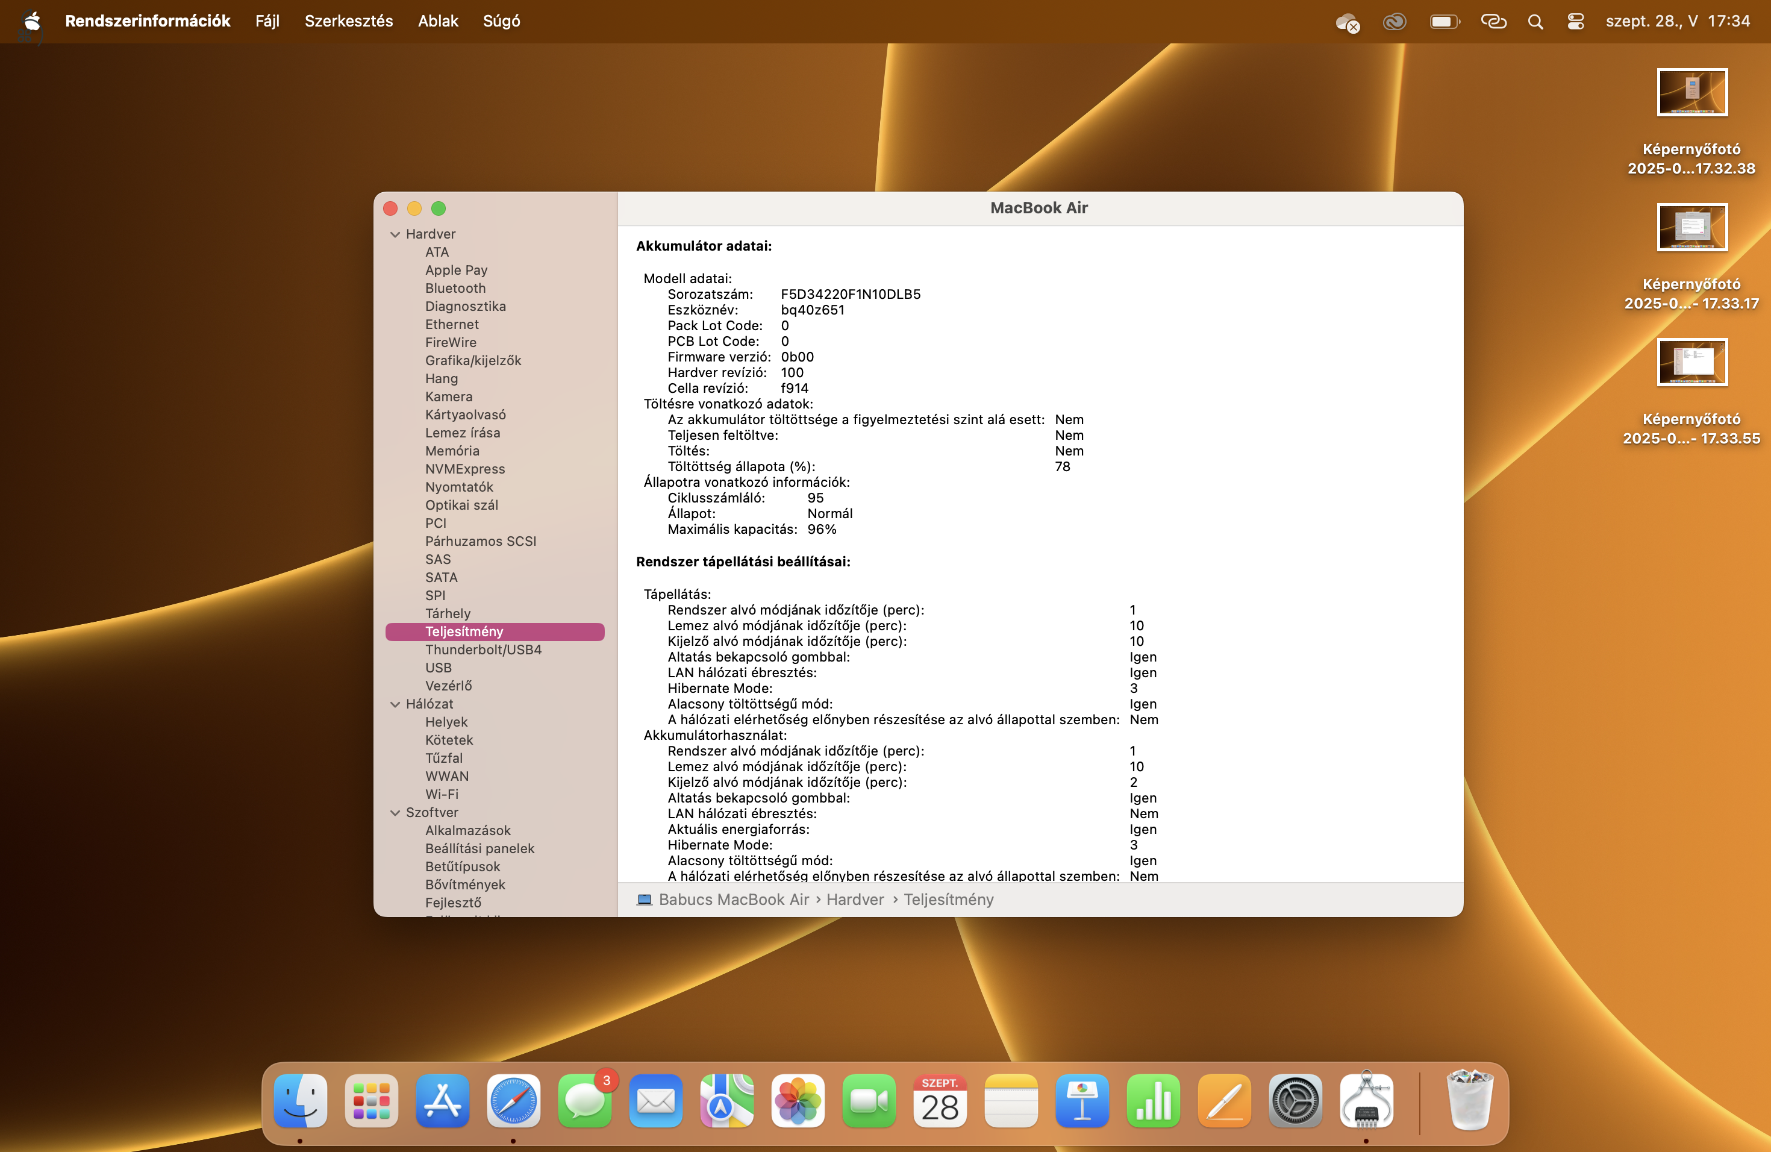
Task: Select Betűtípusok in the sidebar
Action: tap(462, 866)
